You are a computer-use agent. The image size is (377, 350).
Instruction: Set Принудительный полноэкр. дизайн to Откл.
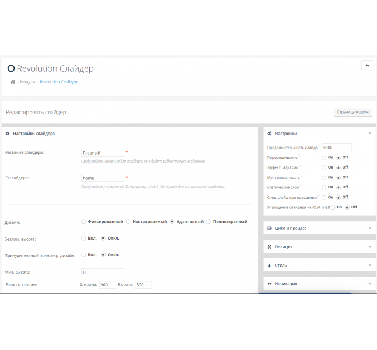point(103,255)
